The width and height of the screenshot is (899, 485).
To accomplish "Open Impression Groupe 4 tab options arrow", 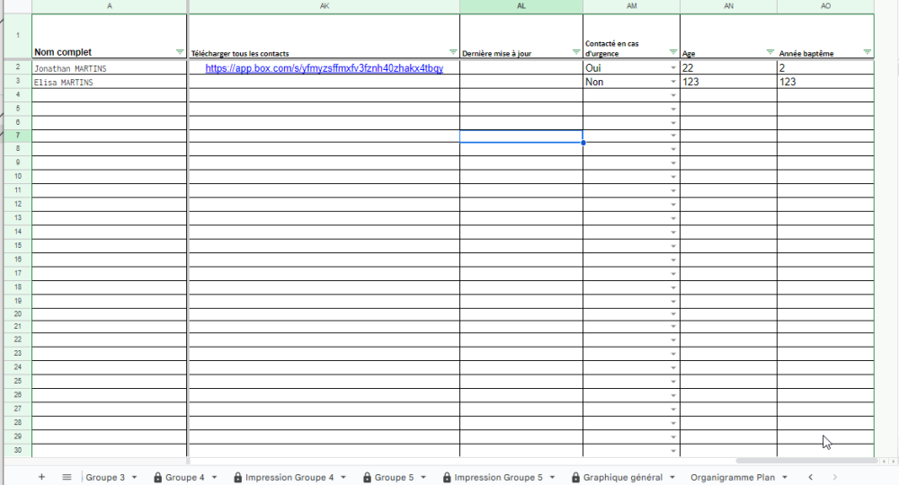I will pyautogui.click(x=343, y=477).
